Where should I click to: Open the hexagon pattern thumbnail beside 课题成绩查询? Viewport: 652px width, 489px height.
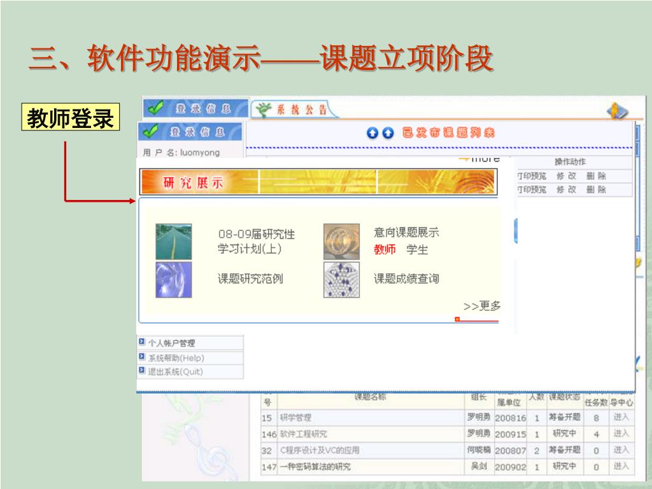pos(341,280)
